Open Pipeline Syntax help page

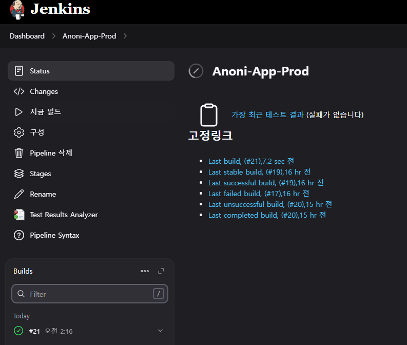click(91, 235)
